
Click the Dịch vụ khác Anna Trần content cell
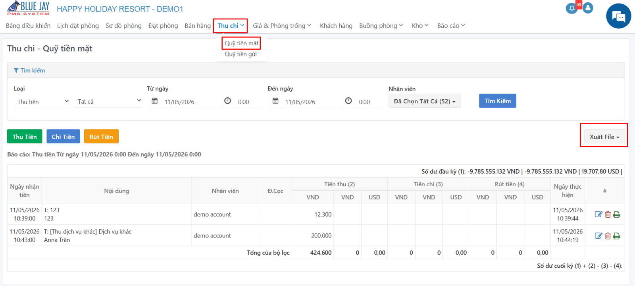[x=116, y=236]
